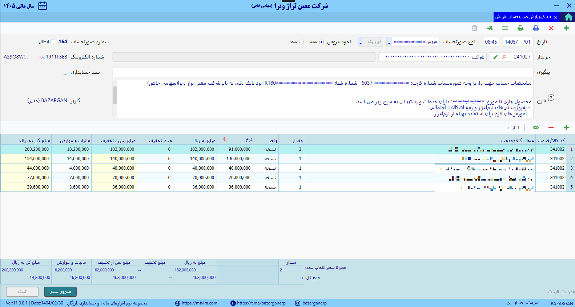Screen dimensions: 575x307
Task: Select the نقدی (cash) sale radio button
Action: (321, 42)
